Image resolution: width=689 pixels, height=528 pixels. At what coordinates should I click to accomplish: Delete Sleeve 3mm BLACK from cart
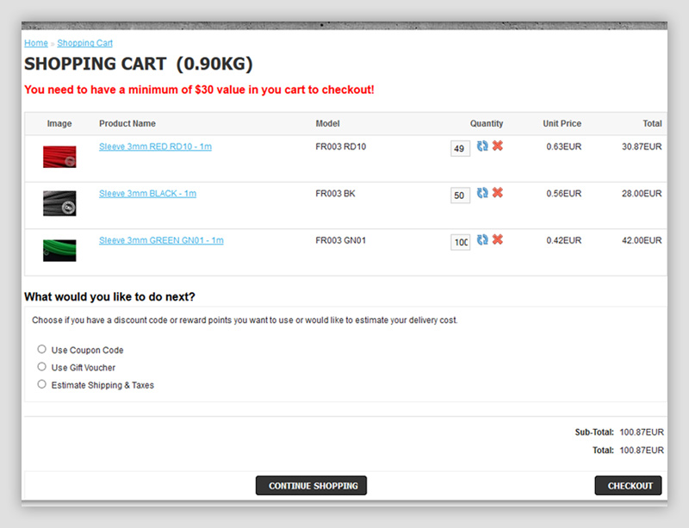498,193
